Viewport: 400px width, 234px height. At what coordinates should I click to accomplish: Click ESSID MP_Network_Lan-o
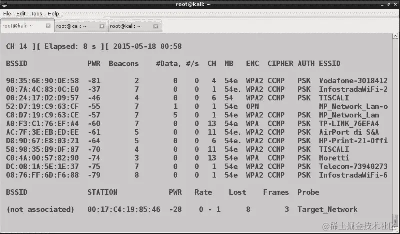point(353,106)
